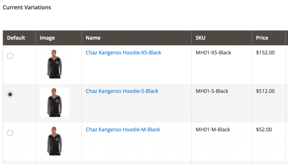Screen dimensions: 288x164
Task: Click the $52.00 price cell
Action: [264, 130]
